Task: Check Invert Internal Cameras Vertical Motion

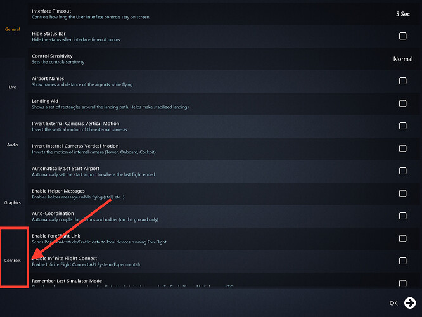Action: click(x=402, y=148)
